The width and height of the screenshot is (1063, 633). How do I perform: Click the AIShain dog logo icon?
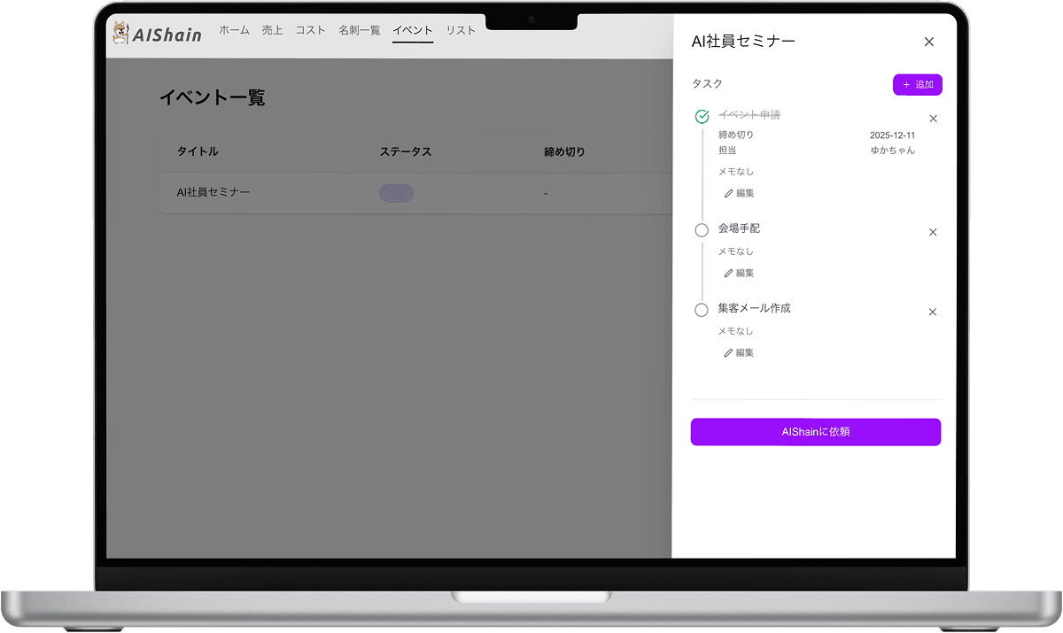pos(121,30)
